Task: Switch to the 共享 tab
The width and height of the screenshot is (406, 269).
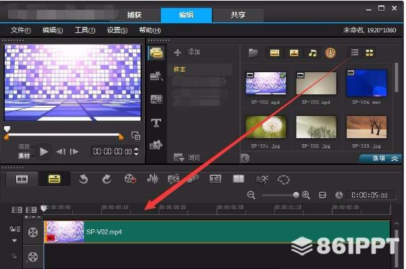Action: [x=237, y=15]
